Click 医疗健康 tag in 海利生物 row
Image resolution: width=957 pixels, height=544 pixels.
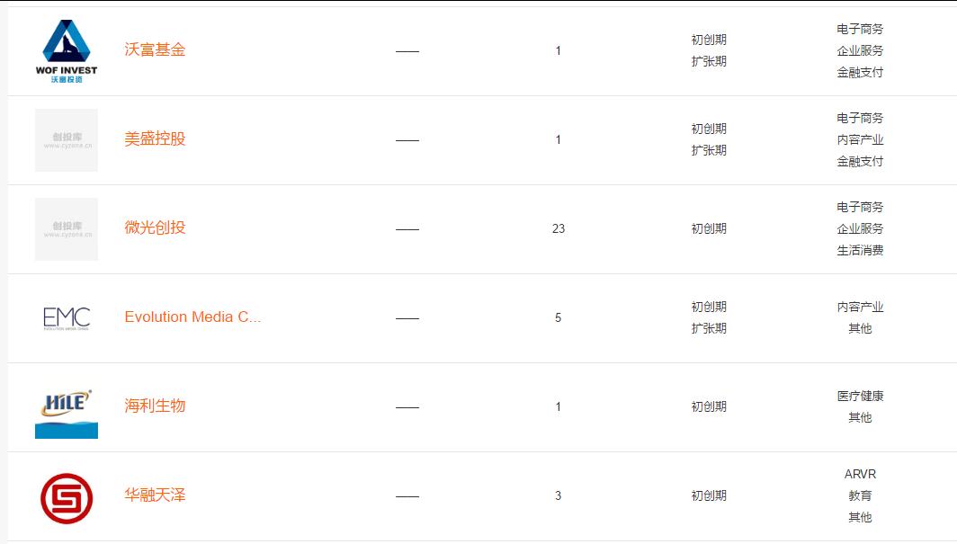(x=860, y=396)
